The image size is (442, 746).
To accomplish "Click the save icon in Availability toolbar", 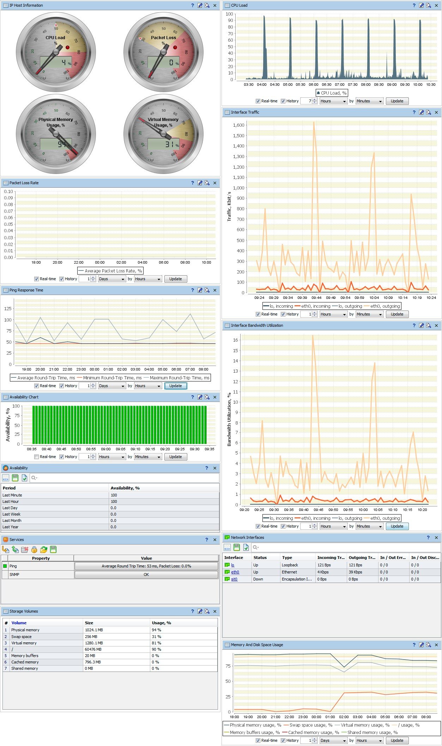I will pyautogui.click(x=15, y=478).
